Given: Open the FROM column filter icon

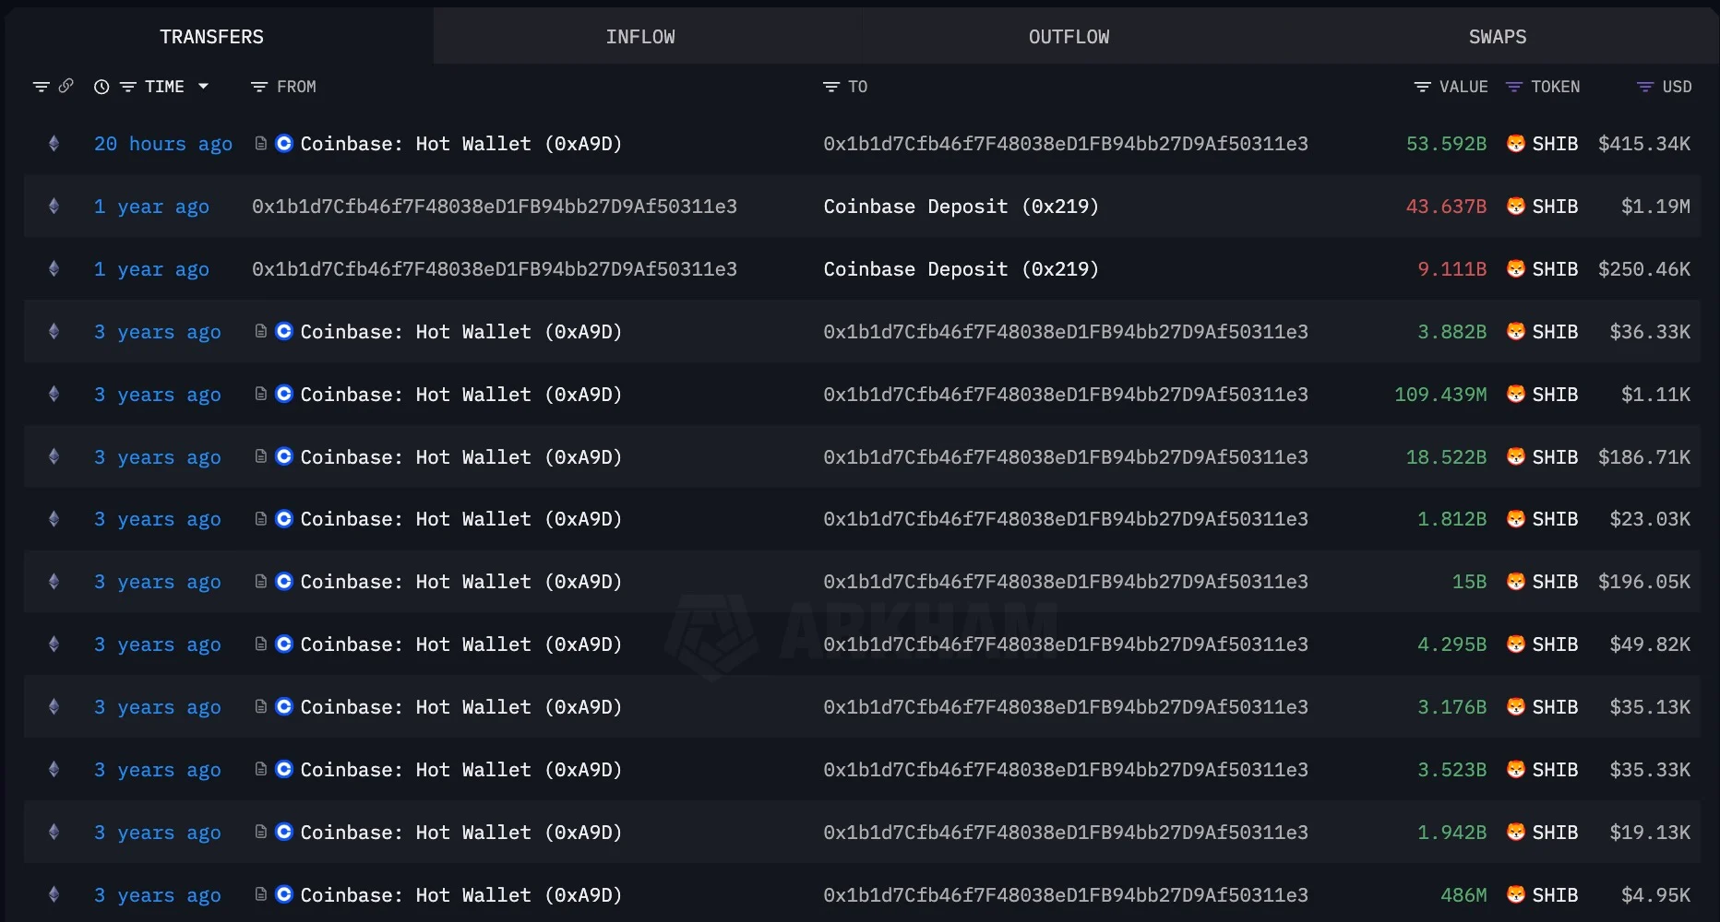Looking at the screenshot, I should pyautogui.click(x=259, y=87).
